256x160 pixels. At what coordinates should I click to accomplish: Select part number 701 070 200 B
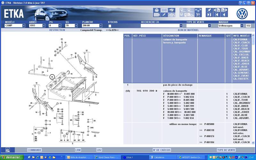coord(147,91)
